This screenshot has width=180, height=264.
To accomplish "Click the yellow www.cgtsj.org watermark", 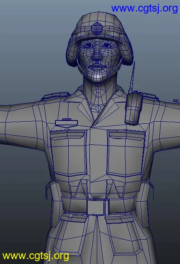I will pyautogui.click(x=36, y=256).
